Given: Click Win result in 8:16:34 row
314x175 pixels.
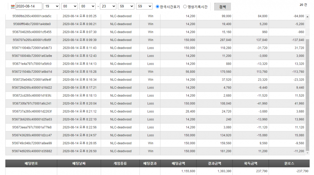Looking at the screenshot, I should click(x=151, y=80).
